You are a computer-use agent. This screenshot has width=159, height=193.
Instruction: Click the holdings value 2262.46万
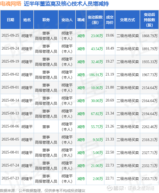tap(149, 127)
